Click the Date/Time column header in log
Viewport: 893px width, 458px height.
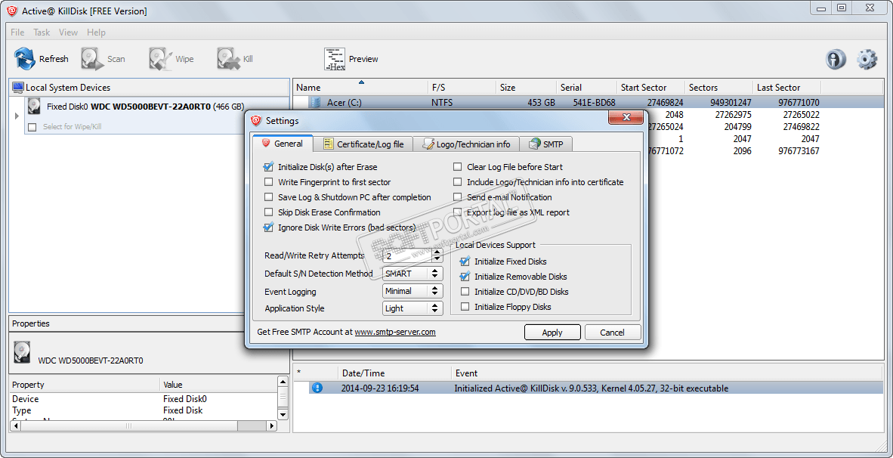pyautogui.click(x=394, y=373)
